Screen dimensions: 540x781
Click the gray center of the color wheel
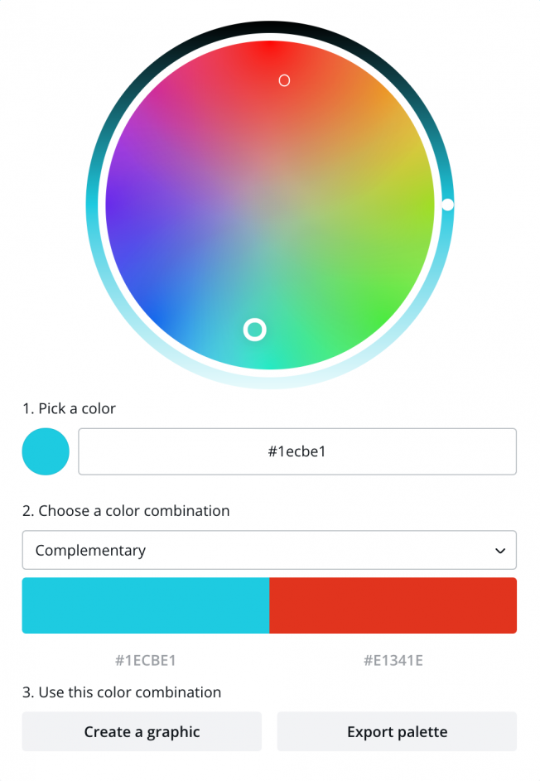tap(269, 205)
